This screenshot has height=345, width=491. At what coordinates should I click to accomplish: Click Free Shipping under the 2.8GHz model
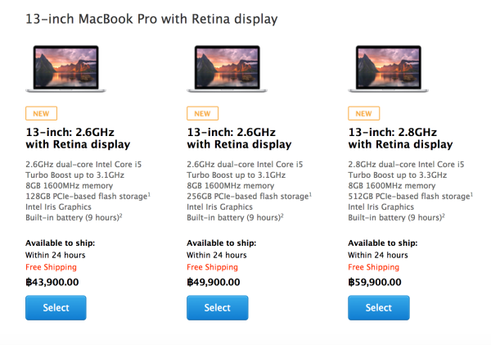click(373, 267)
